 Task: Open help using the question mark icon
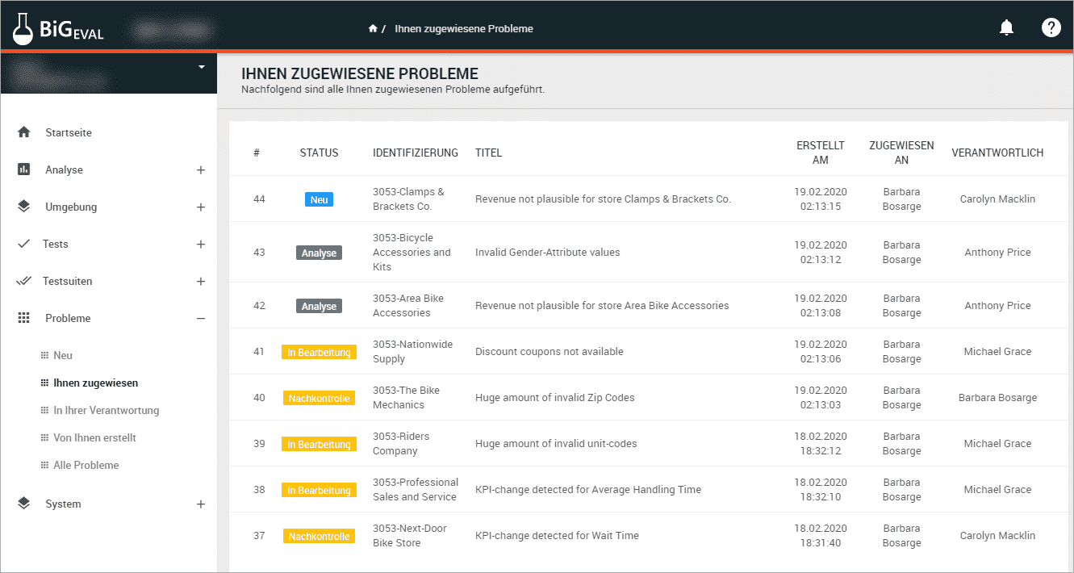click(1051, 27)
